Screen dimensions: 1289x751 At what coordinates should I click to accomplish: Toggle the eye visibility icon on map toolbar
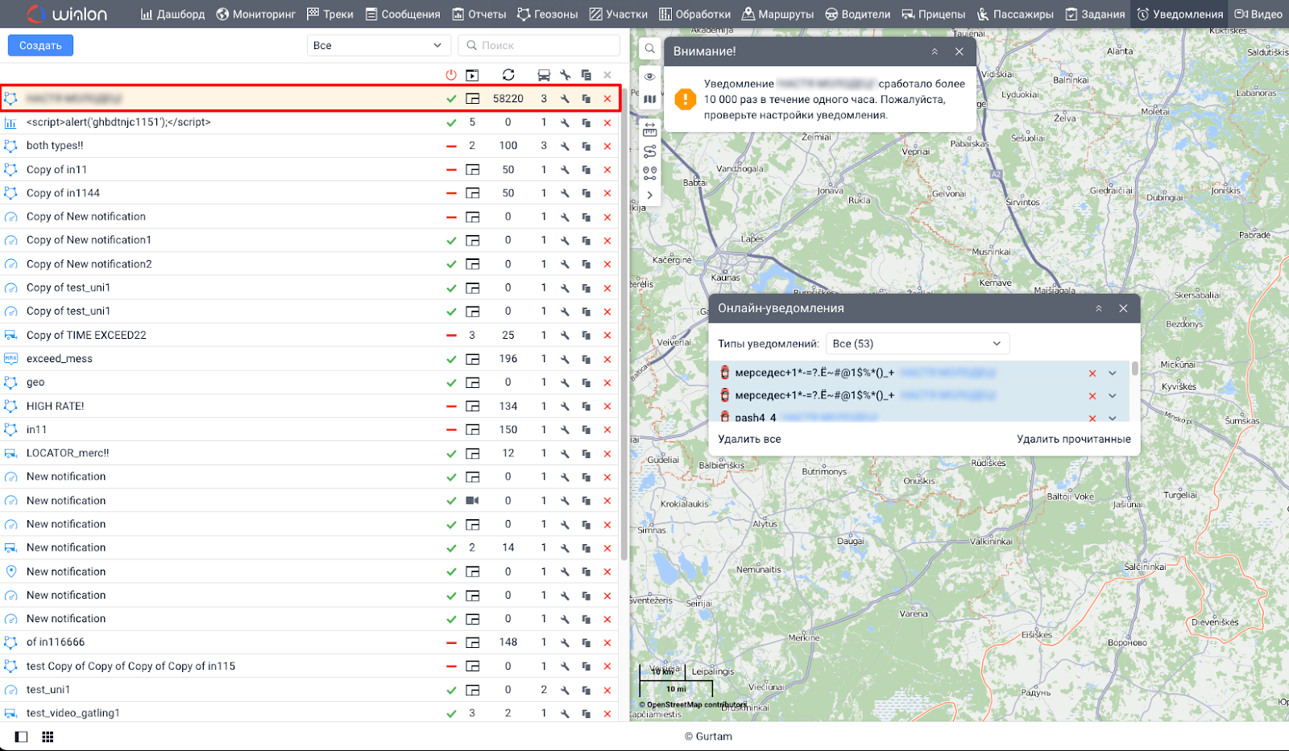(649, 76)
